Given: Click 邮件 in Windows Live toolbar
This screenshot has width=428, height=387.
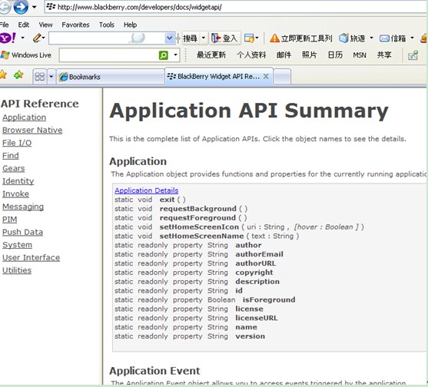Looking at the screenshot, I should 284,55.
